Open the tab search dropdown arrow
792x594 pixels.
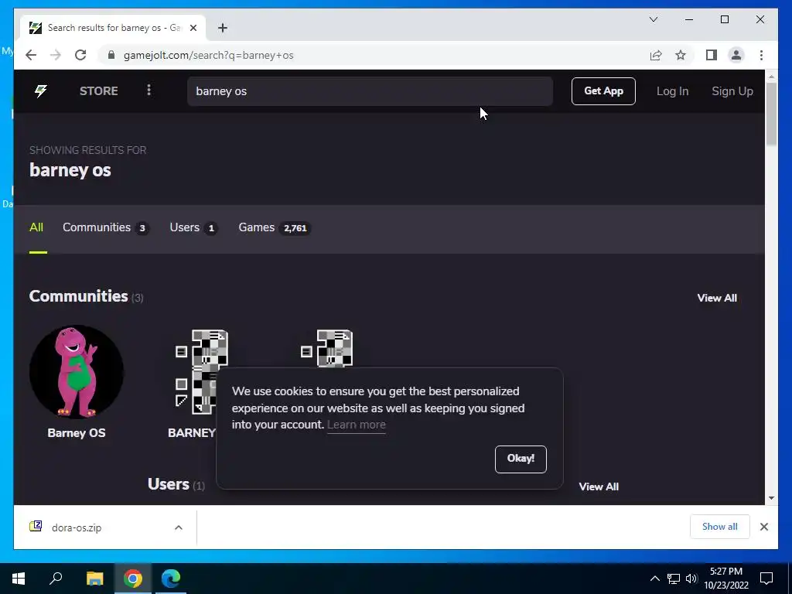pyautogui.click(x=653, y=19)
